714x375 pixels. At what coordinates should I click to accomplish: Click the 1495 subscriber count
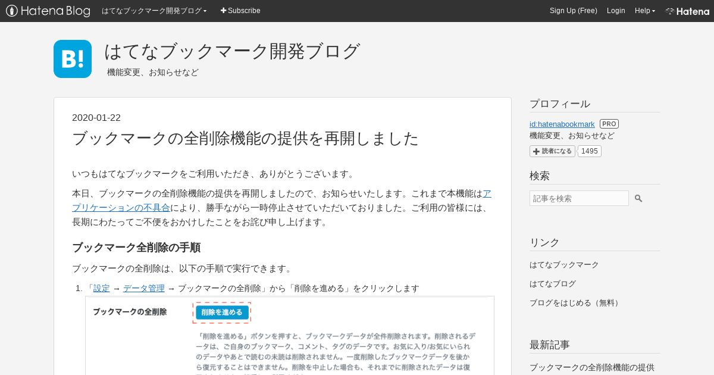click(590, 151)
